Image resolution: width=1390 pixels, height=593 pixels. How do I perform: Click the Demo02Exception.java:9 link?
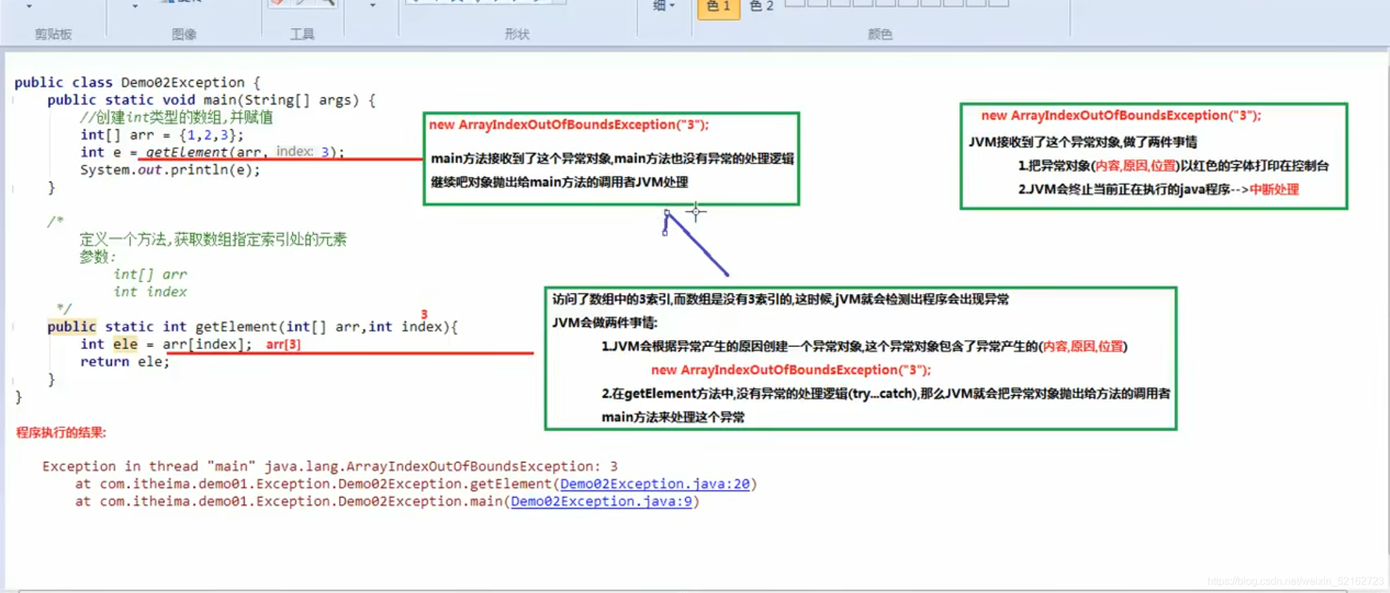601,501
